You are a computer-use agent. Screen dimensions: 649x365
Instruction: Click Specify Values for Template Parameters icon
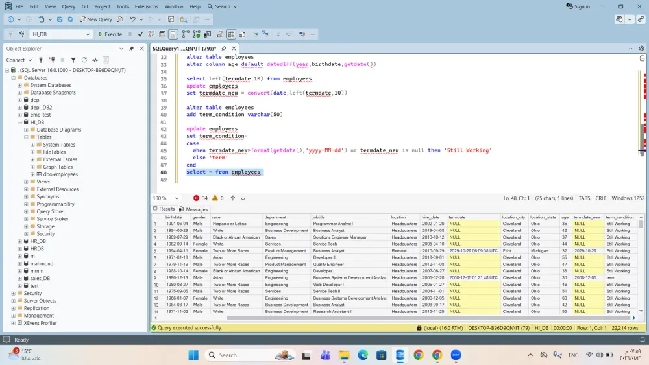pos(302,34)
